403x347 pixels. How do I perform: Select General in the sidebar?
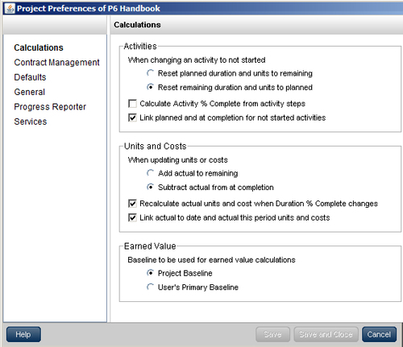pyautogui.click(x=30, y=92)
